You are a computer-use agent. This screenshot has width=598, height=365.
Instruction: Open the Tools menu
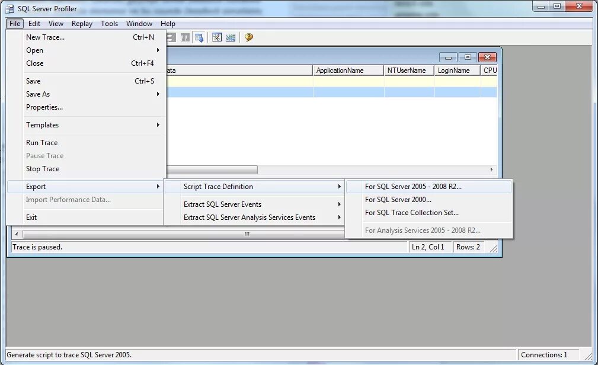tap(109, 24)
